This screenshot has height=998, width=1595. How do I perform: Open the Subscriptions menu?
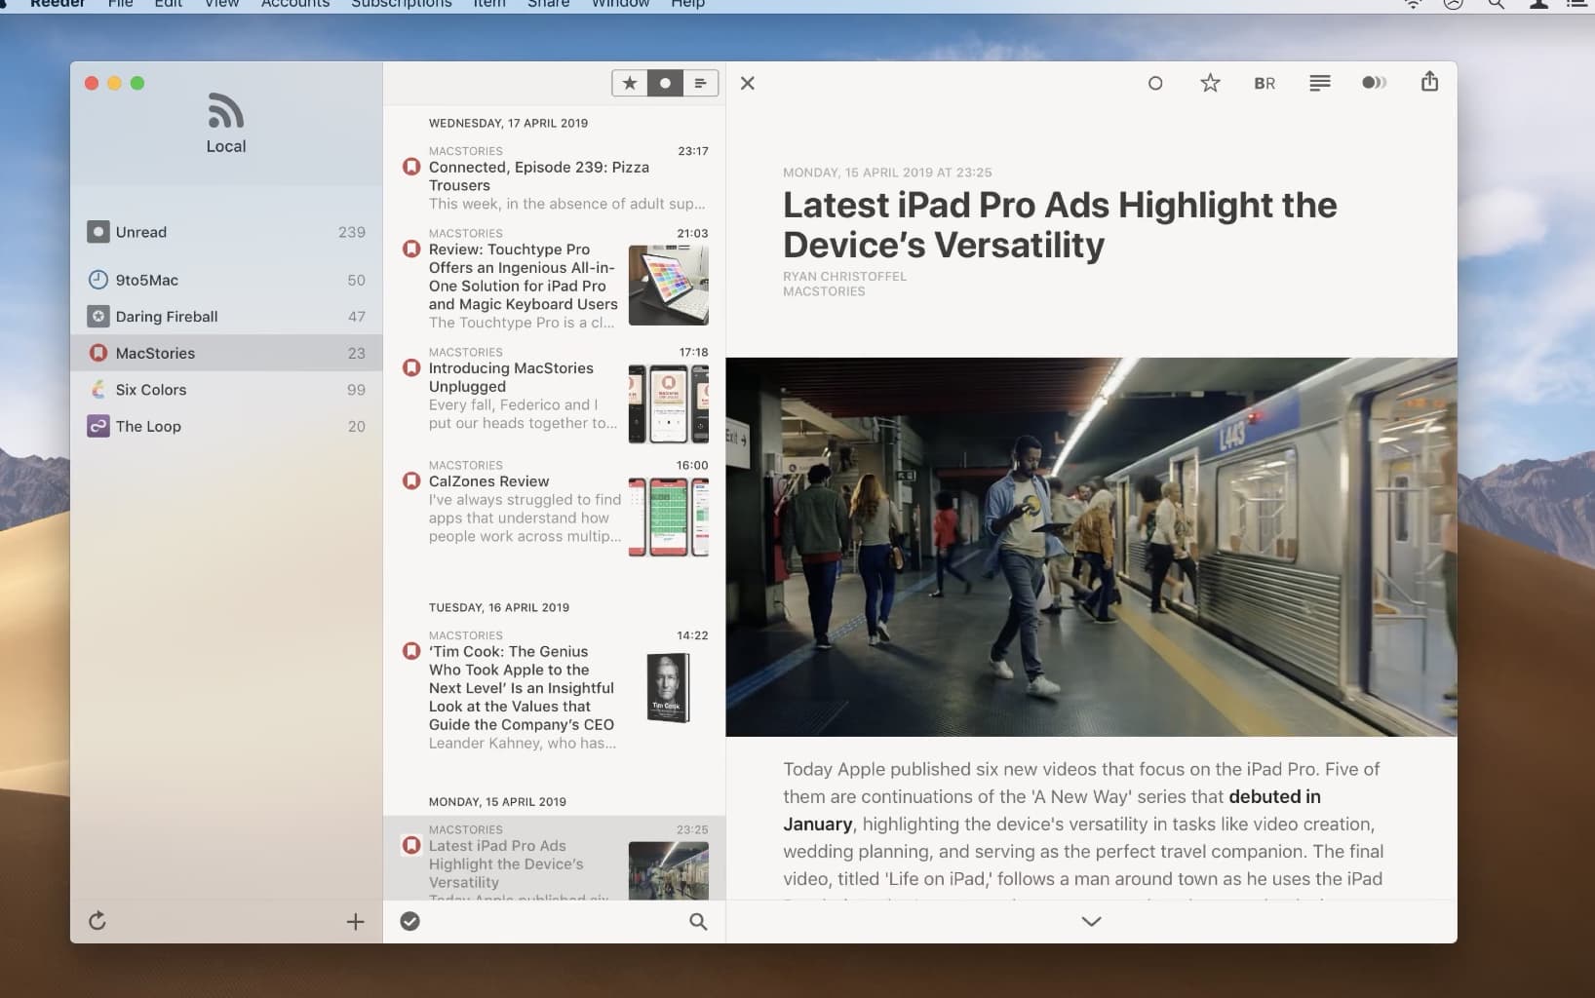(401, 5)
